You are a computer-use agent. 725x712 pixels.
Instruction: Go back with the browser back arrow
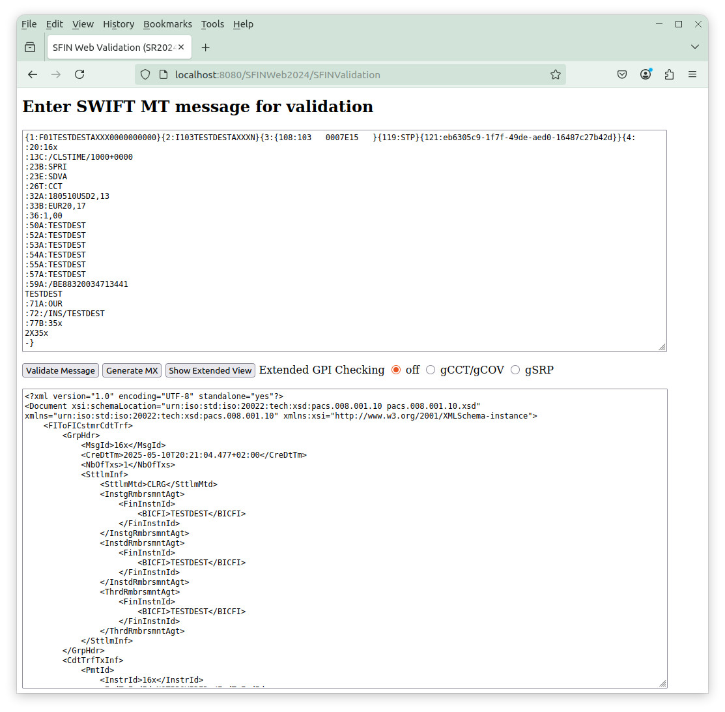pos(33,74)
